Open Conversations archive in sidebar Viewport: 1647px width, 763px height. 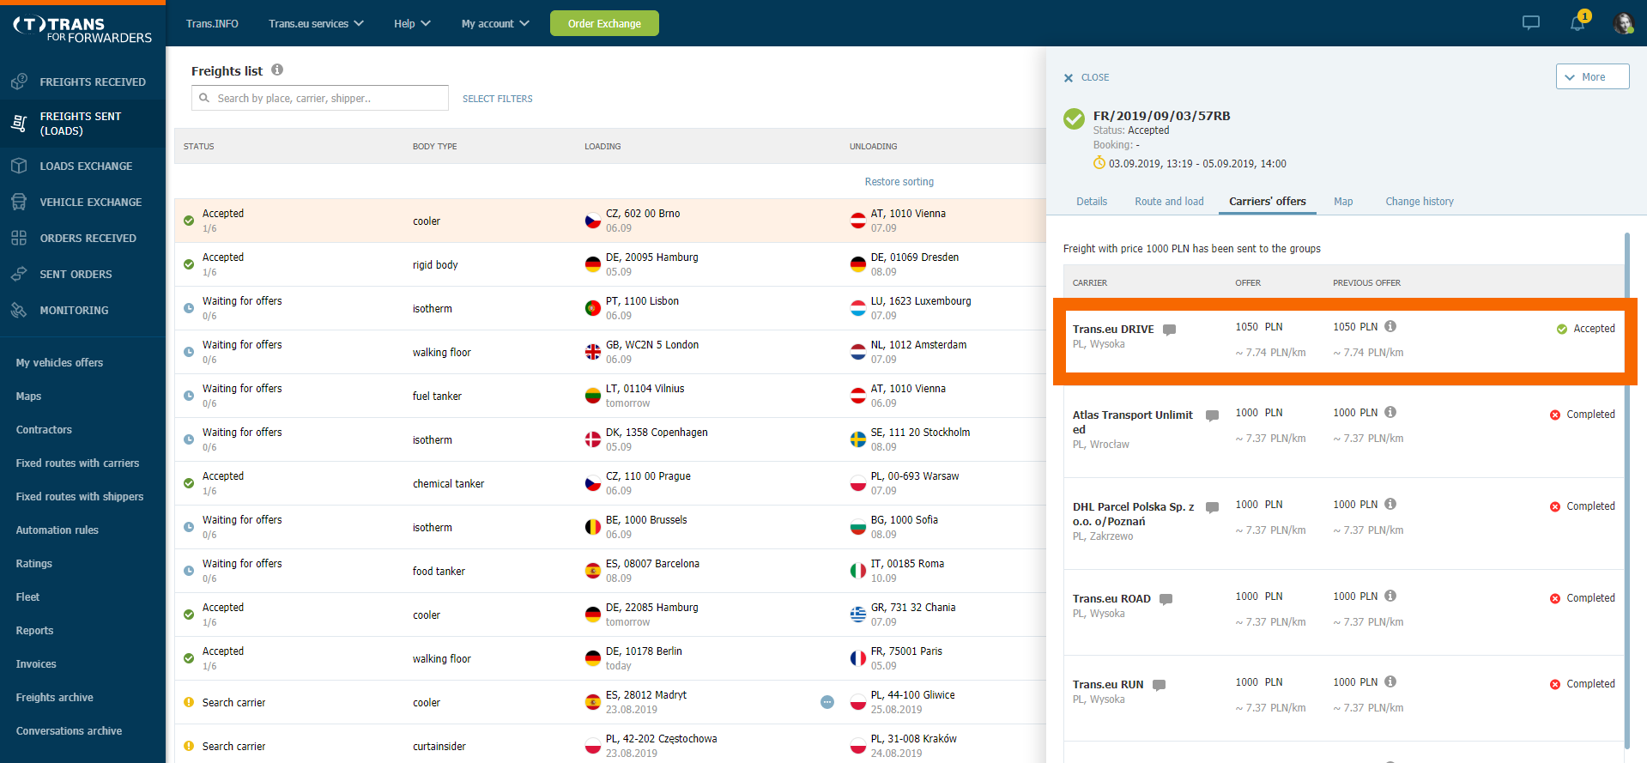click(x=69, y=730)
